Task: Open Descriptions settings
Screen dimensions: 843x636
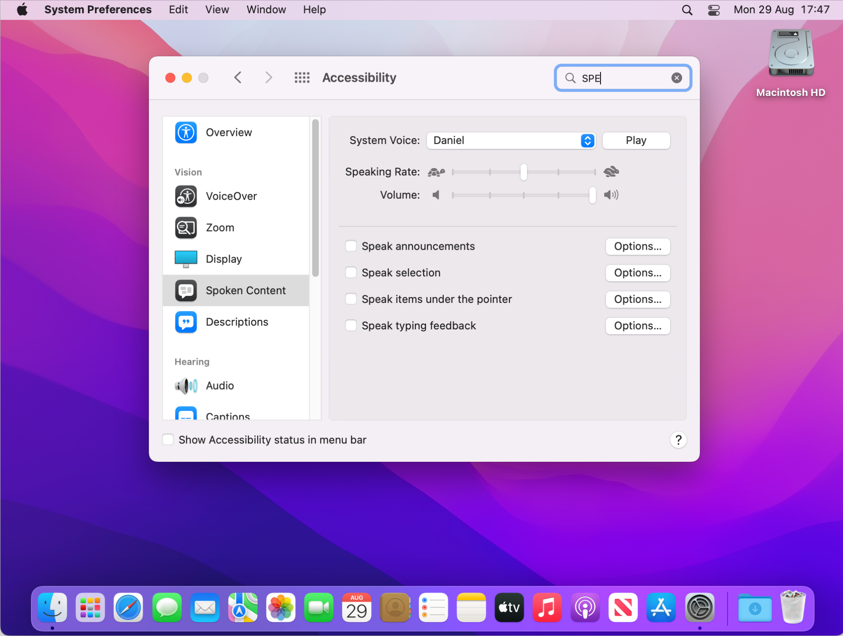Action: pyautogui.click(x=236, y=322)
